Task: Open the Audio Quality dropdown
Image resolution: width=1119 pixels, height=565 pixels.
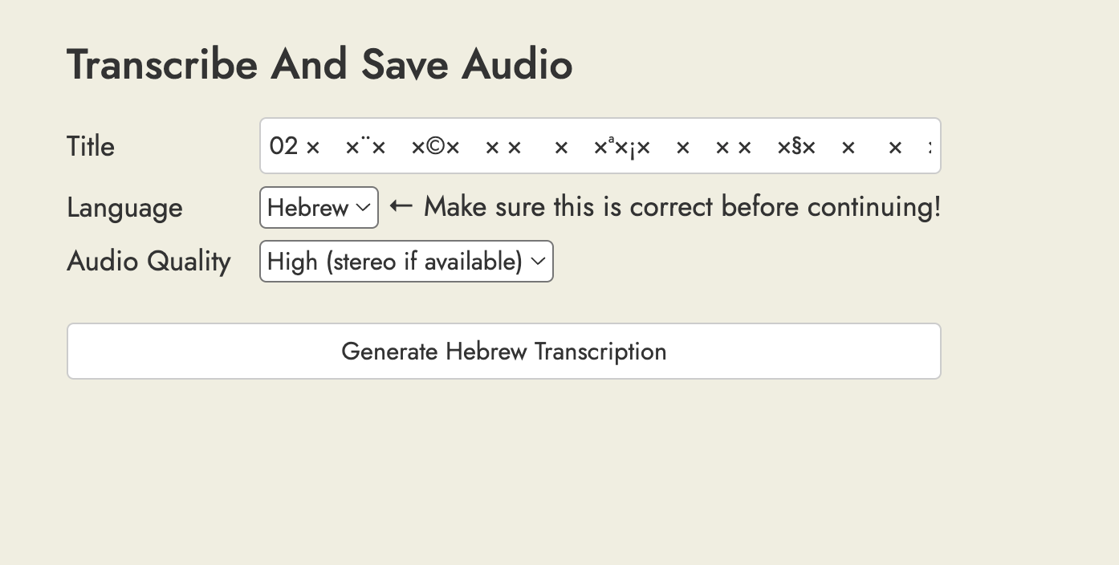Action: [406, 262]
